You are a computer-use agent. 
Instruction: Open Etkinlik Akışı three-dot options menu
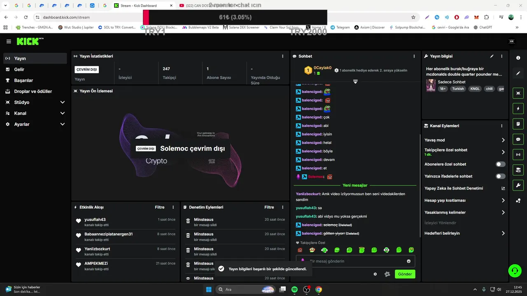173,207
